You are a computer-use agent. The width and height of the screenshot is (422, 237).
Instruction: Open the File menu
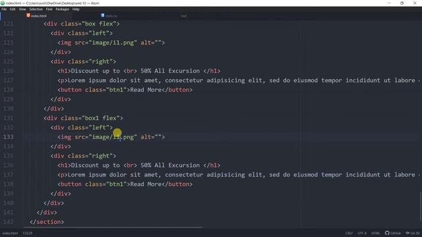pyautogui.click(x=4, y=9)
